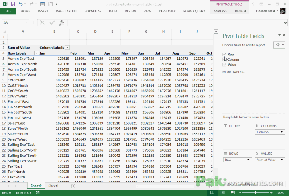Select the Sales~East row label cell
This screenshot has width=289, height=196.
coord(23,123)
